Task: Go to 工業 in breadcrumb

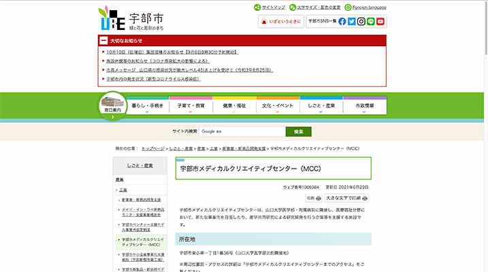Action: [214, 149]
